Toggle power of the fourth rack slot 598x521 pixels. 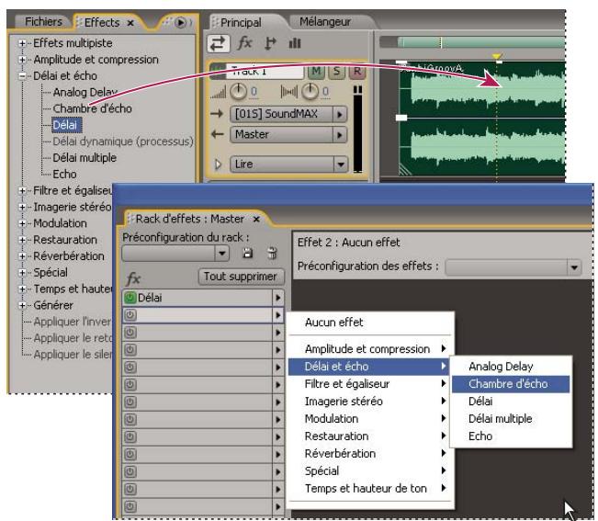(x=130, y=350)
